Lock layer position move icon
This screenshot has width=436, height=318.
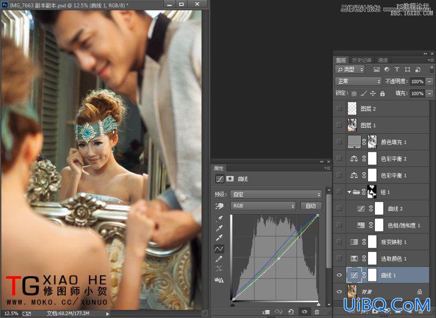373,93
